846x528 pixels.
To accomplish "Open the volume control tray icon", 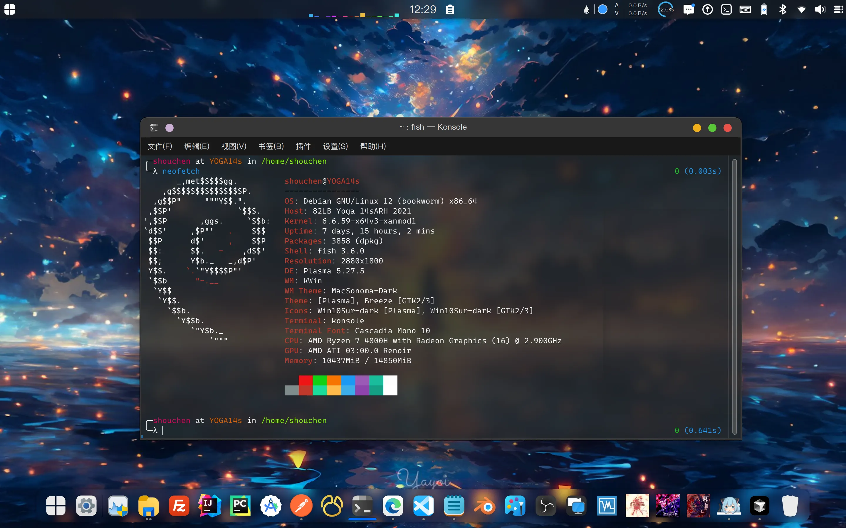I will tap(820, 9).
